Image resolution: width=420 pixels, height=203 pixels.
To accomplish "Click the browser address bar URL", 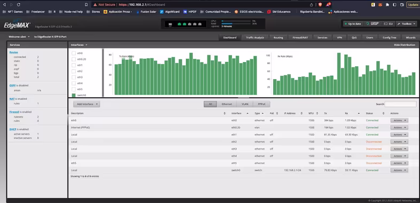I will coord(142,5).
